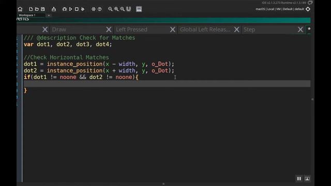This screenshot has width=331, height=186.
Task: Click the '//Check Horizontal Matches' comment
Action: tap(66, 57)
